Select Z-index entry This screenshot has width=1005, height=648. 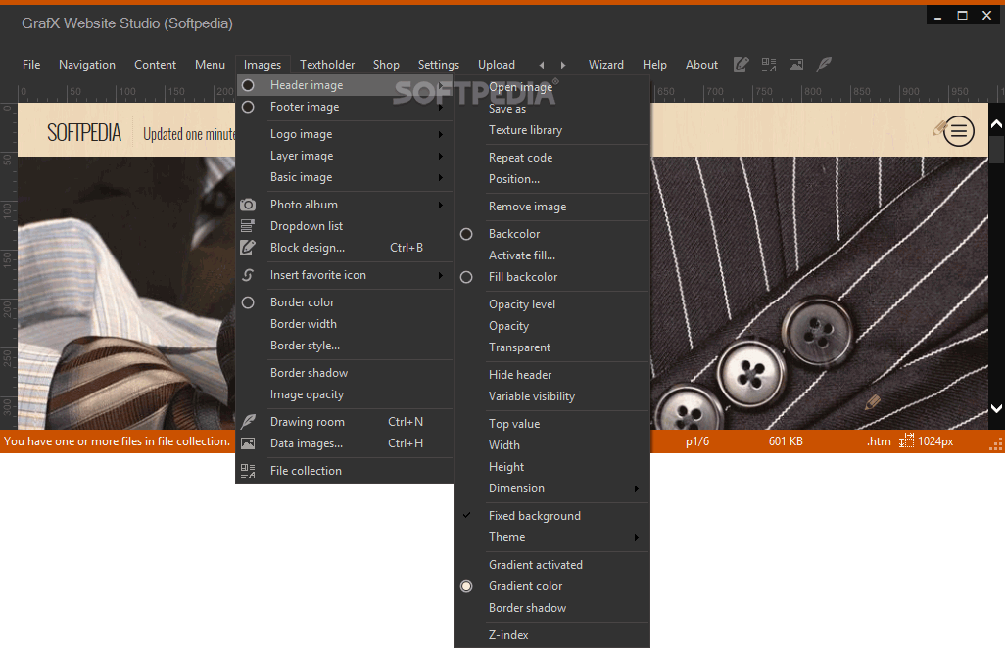(508, 635)
